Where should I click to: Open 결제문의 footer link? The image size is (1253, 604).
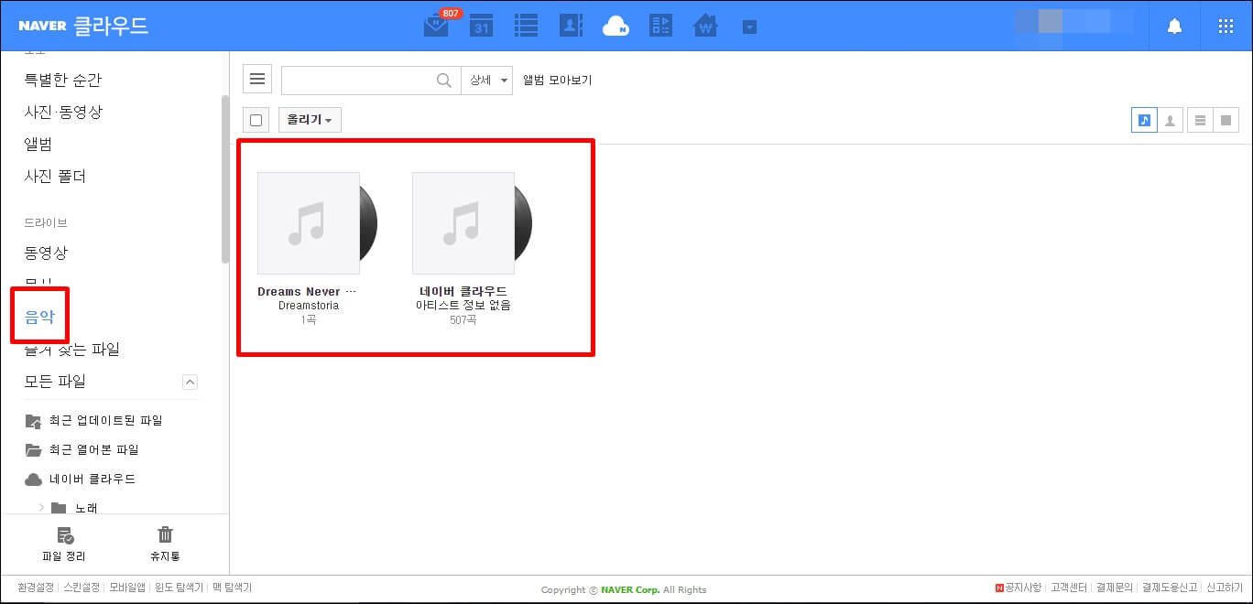click(x=1115, y=588)
